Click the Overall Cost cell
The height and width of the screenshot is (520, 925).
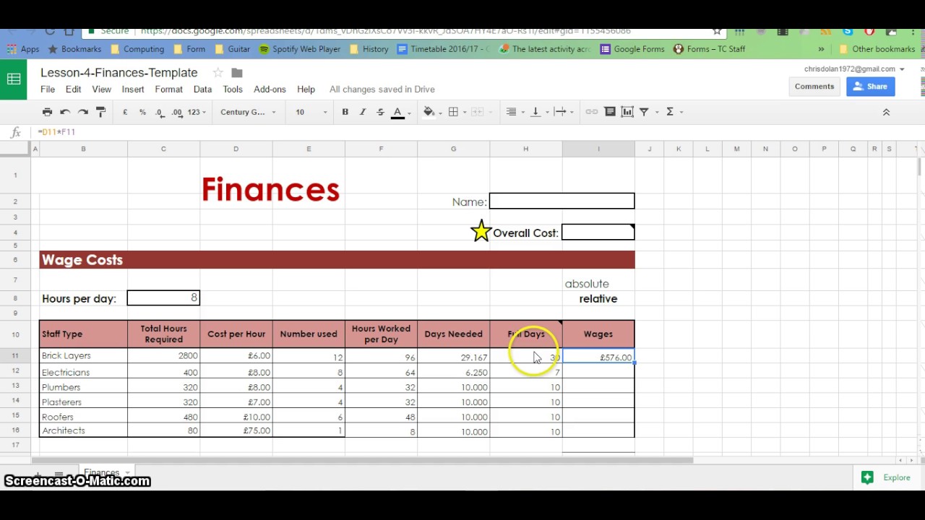click(x=598, y=233)
